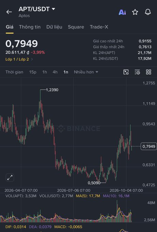157x232 pixels.
Task: Switch to the Thông tin tab
Action: tap(30, 27)
